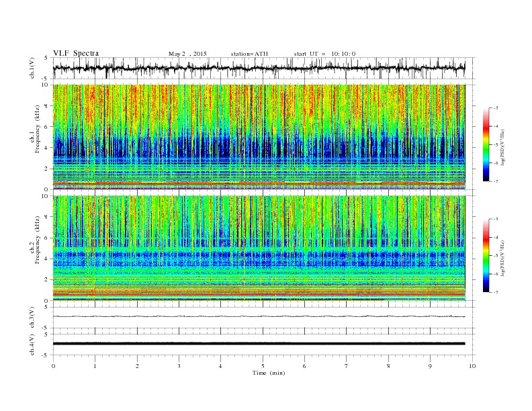Click time axis tick label "6"
The image size is (532, 411).
pos(304,366)
